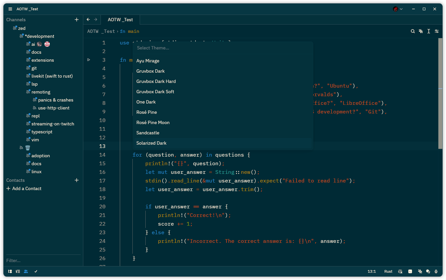Open the chat panel icon
The width and height of the screenshot is (446, 280).
click(428, 271)
